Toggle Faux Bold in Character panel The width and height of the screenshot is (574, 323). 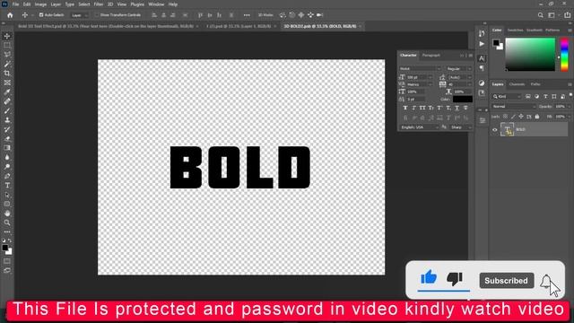(x=405, y=108)
